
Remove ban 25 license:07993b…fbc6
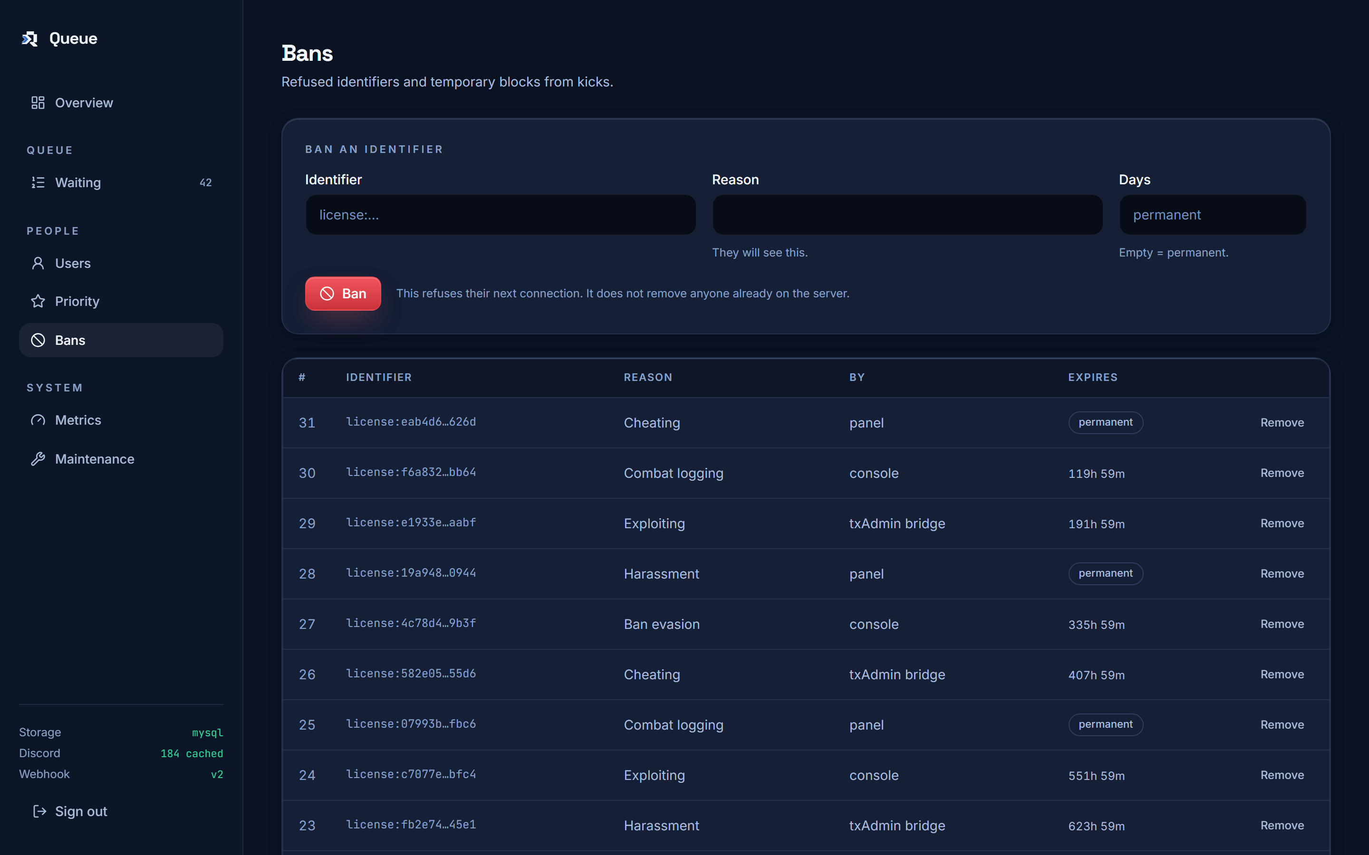tap(1282, 725)
